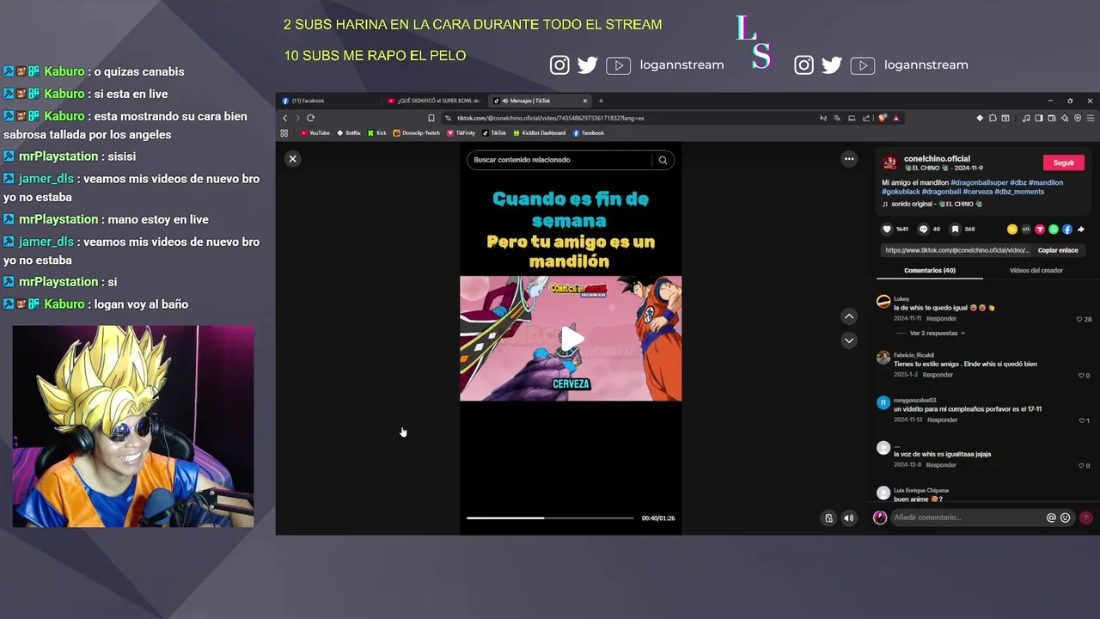The width and height of the screenshot is (1100, 619).
Task: Open conelchino.oficial profile avatar
Action: click(890, 162)
